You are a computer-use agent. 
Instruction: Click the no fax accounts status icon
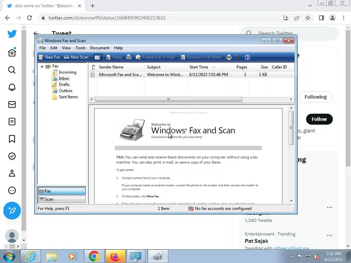(191, 209)
